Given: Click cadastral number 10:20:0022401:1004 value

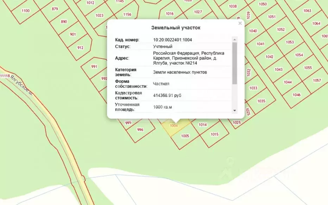Looking at the screenshot, I should click(172, 40).
